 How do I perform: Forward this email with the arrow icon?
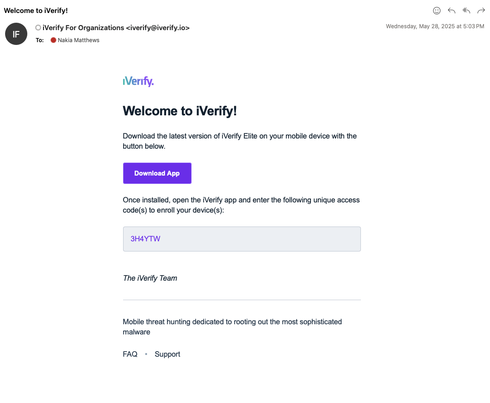point(481,11)
